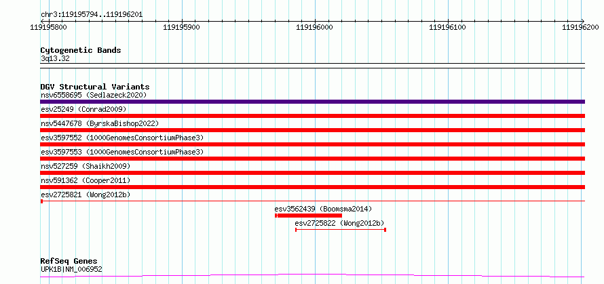Click ruler position 119196000
This screenshot has height=284, width=604.
click(x=315, y=28)
